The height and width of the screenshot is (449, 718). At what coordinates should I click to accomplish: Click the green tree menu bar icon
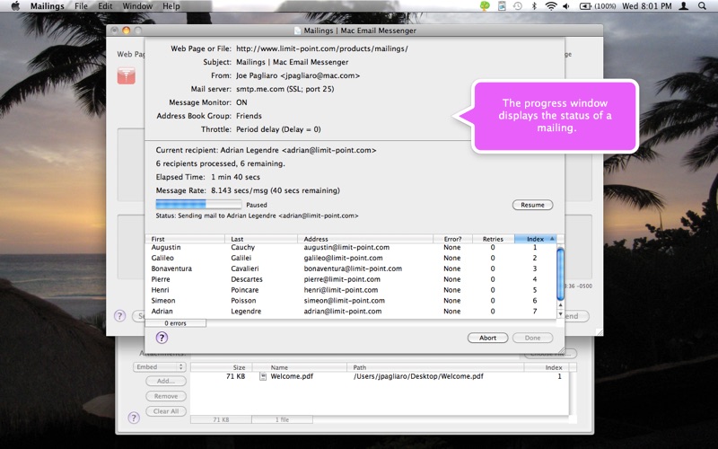click(x=485, y=6)
